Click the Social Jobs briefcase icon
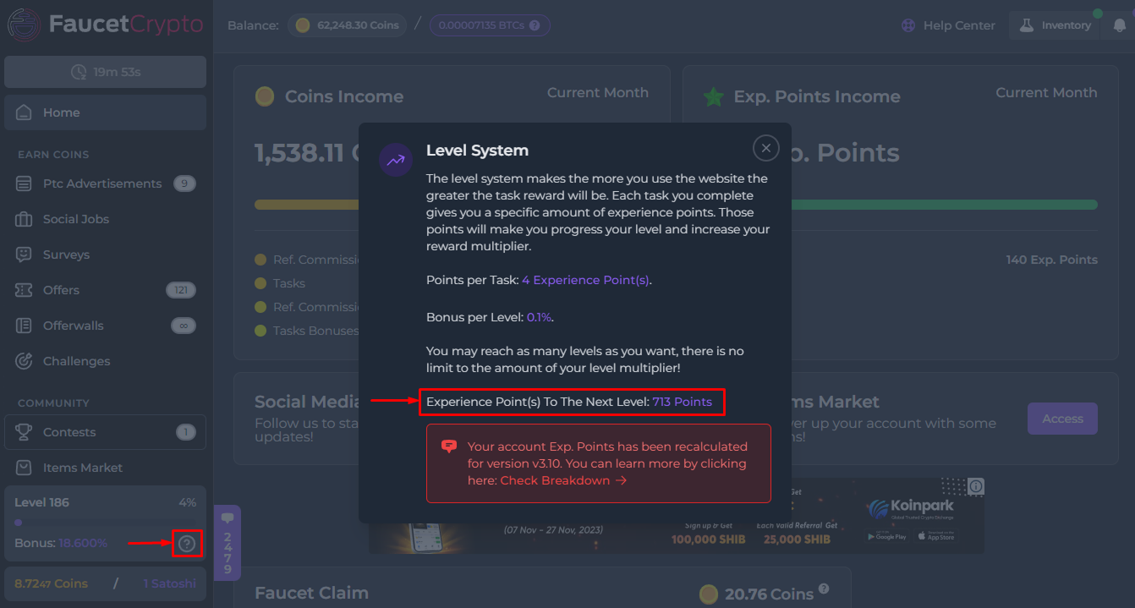1135x608 pixels. (x=25, y=219)
